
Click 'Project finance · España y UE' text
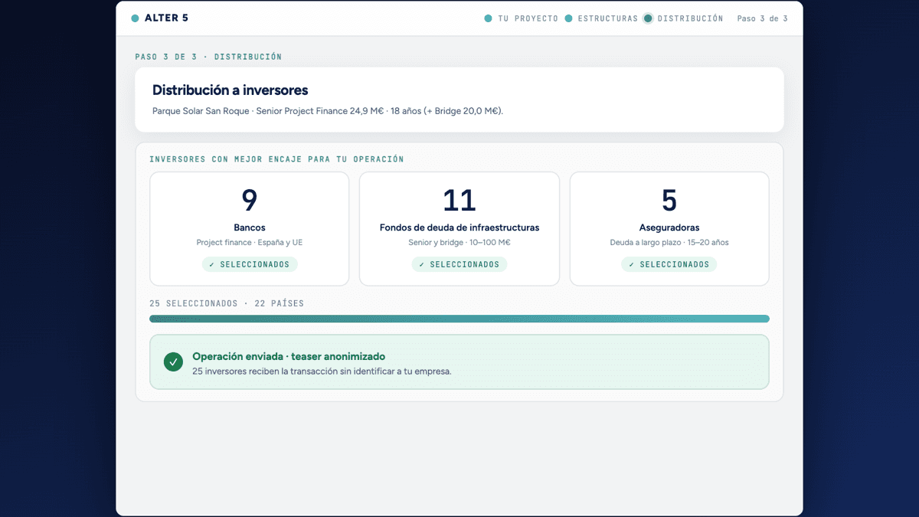pyautogui.click(x=250, y=243)
